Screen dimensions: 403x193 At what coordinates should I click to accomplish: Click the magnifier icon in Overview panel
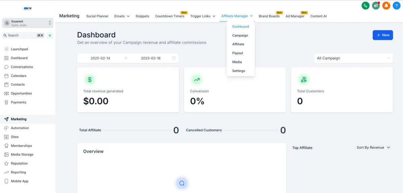click(182, 183)
